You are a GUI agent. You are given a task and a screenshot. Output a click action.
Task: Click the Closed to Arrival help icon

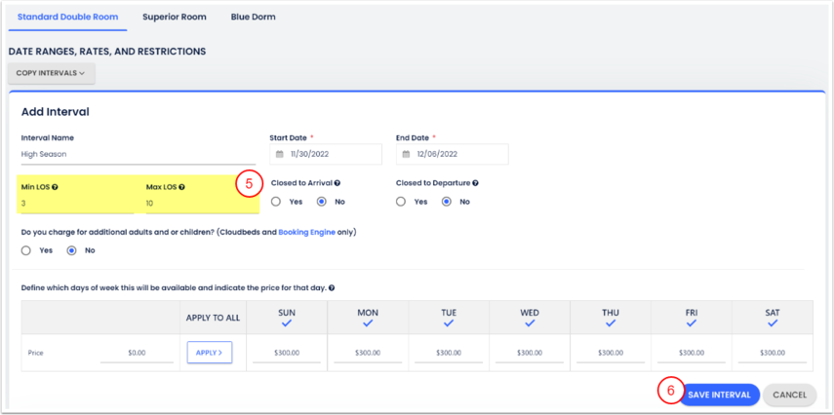coord(338,183)
